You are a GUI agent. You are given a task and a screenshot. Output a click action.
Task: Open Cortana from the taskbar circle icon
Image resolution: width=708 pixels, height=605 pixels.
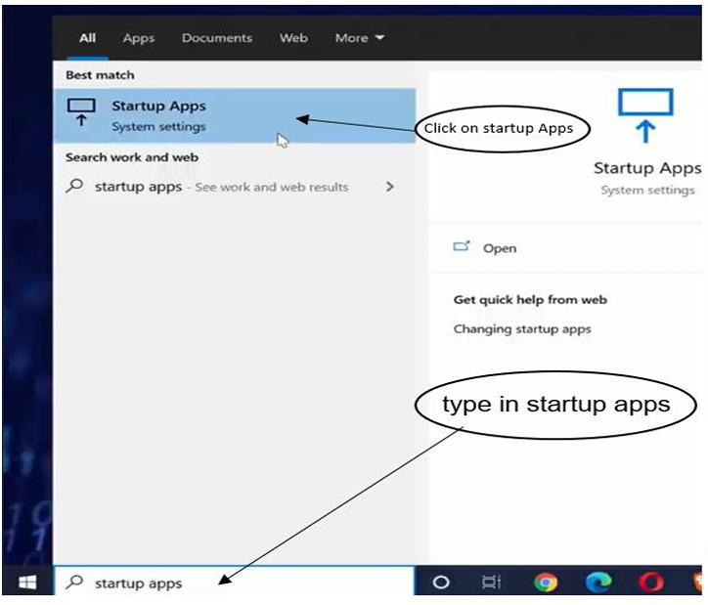tap(441, 583)
